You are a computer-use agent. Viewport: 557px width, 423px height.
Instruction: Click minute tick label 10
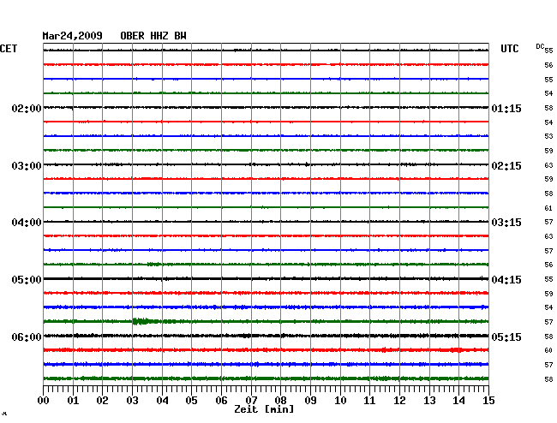pos(340,401)
